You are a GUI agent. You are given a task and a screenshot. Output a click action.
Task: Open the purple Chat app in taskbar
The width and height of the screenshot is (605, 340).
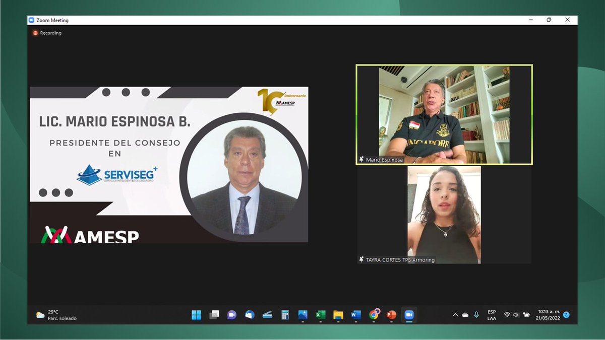(x=232, y=315)
